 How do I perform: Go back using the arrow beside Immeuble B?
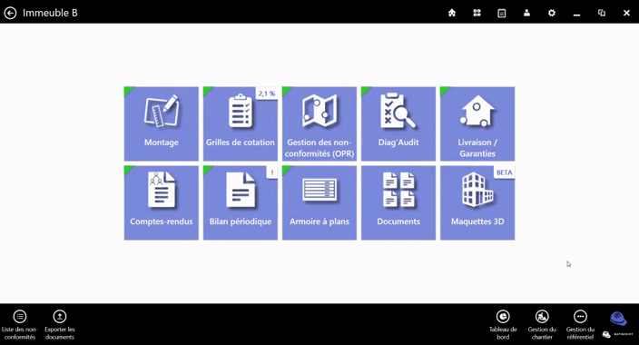10,13
